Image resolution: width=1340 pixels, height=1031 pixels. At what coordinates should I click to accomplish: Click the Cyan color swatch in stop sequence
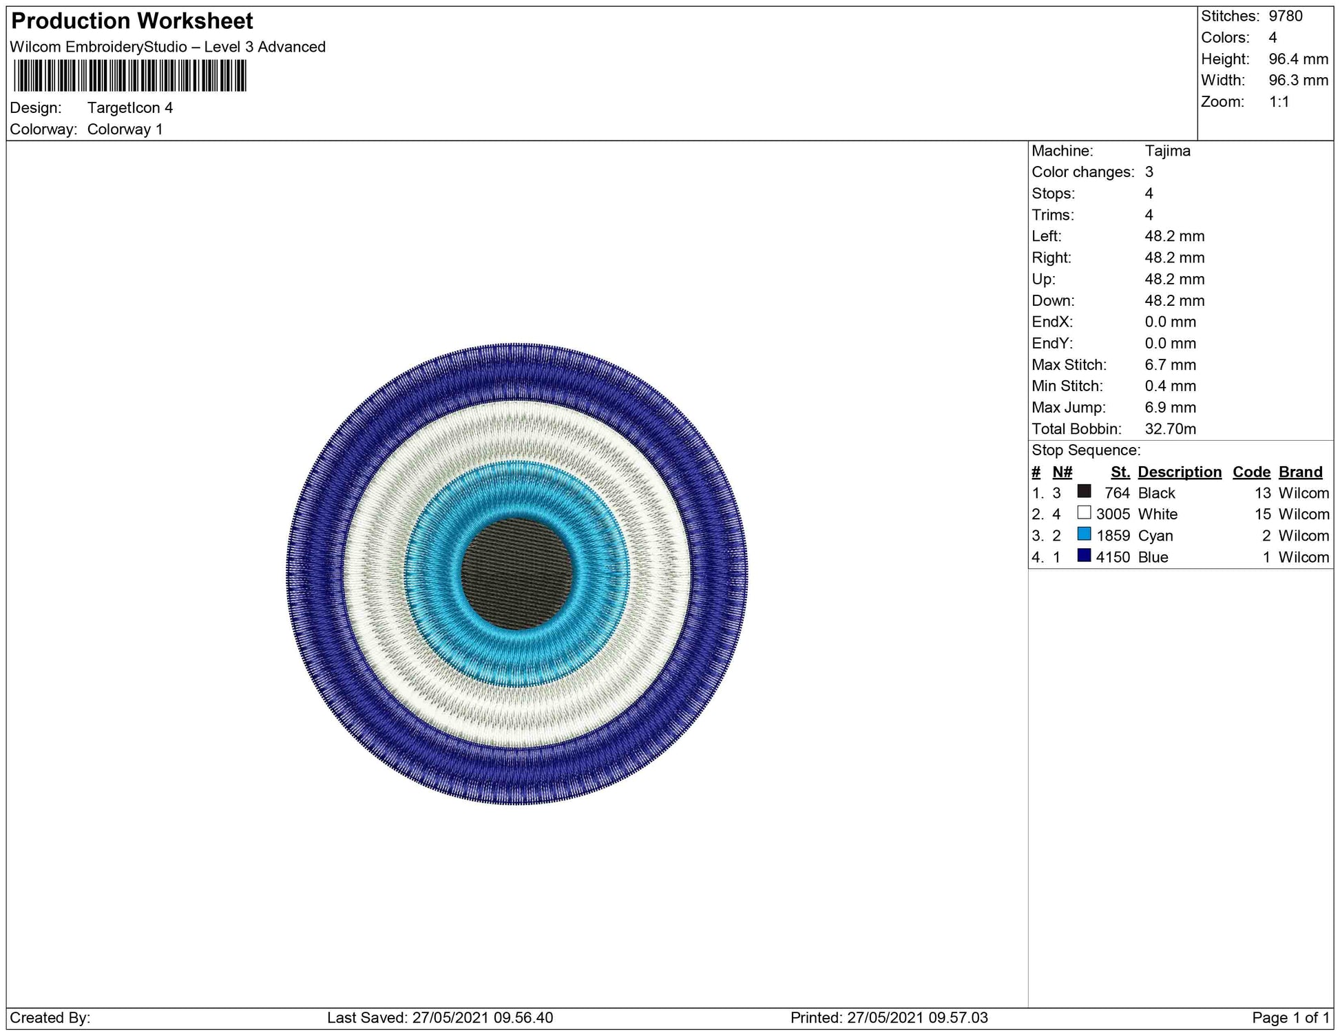click(x=1084, y=534)
